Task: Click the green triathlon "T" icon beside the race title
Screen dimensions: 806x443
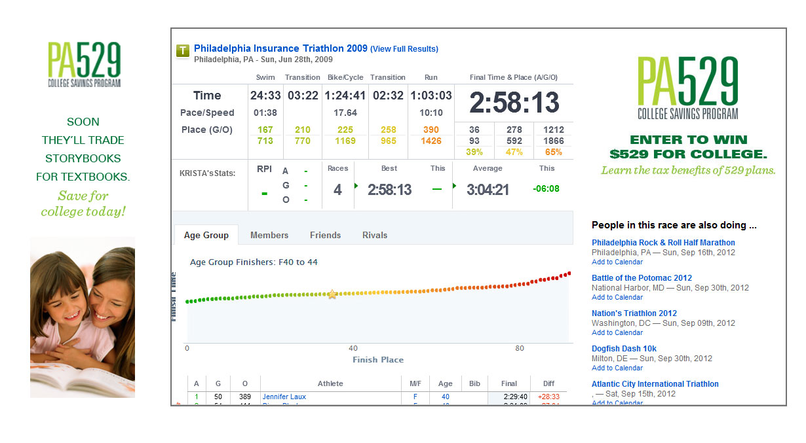Action: (x=183, y=51)
